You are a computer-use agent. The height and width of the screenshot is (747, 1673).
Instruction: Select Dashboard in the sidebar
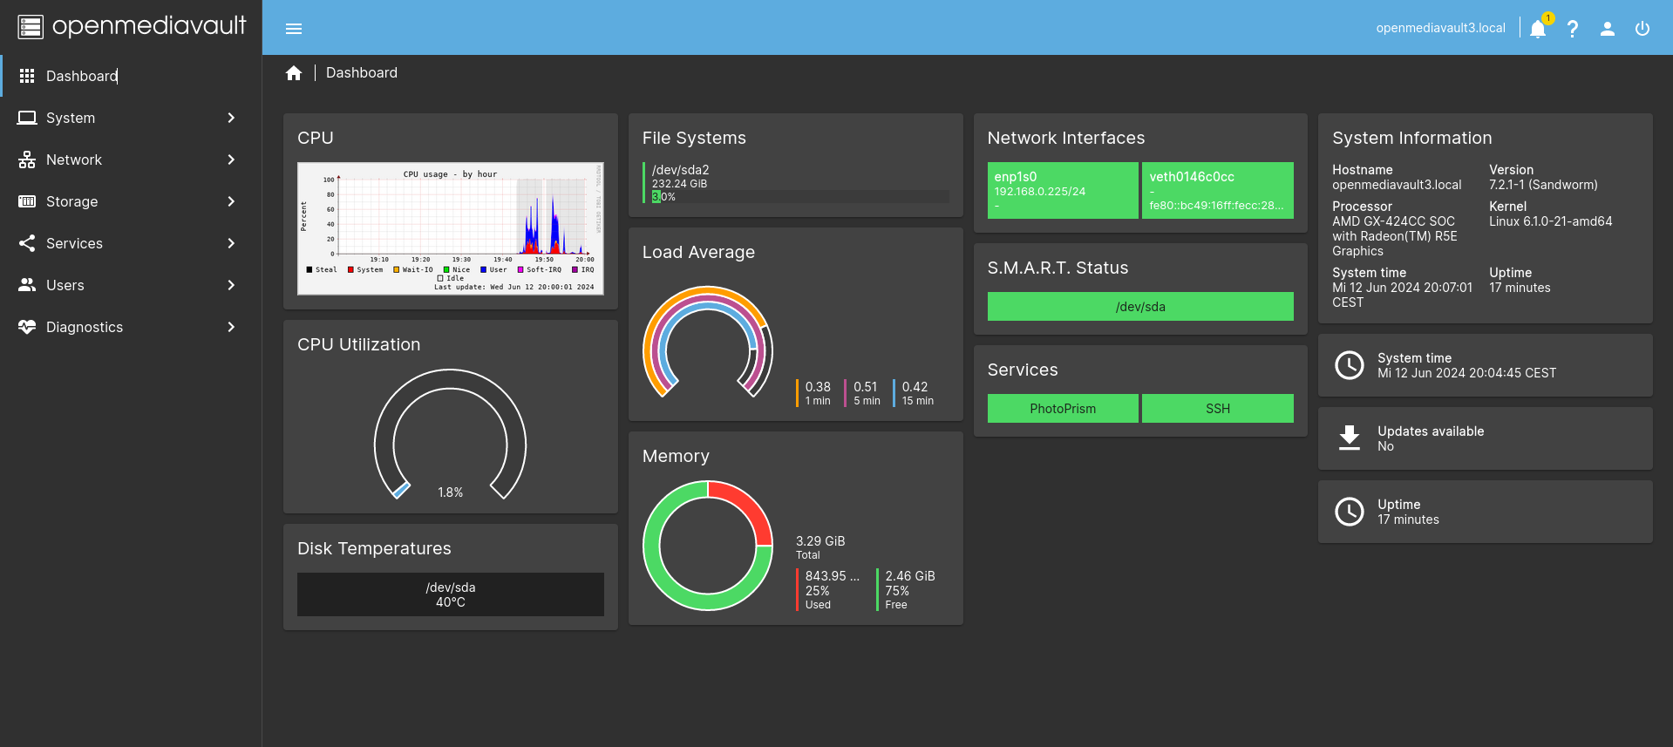(82, 76)
